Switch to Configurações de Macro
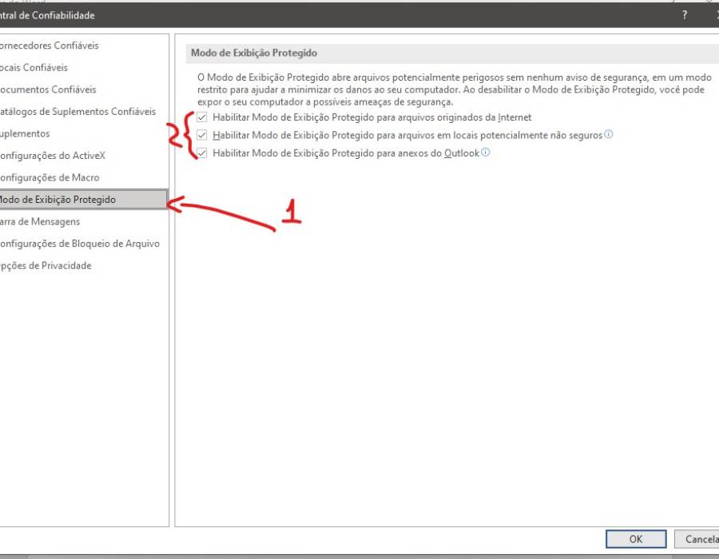The height and width of the screenshot is (559, 719). pos(50,177)
